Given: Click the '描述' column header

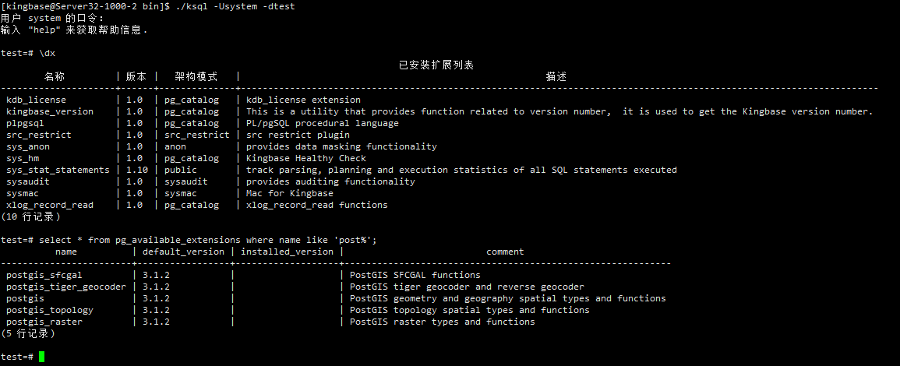Looking at the screenshot, I should click(x=556, y=76).
